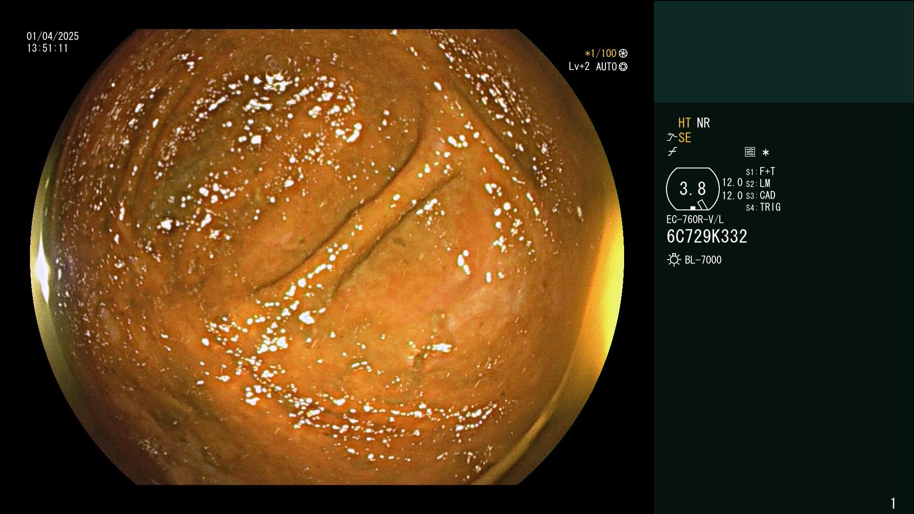Click the tone curve icon below SE
914x514 pixels.
point(672,152)
